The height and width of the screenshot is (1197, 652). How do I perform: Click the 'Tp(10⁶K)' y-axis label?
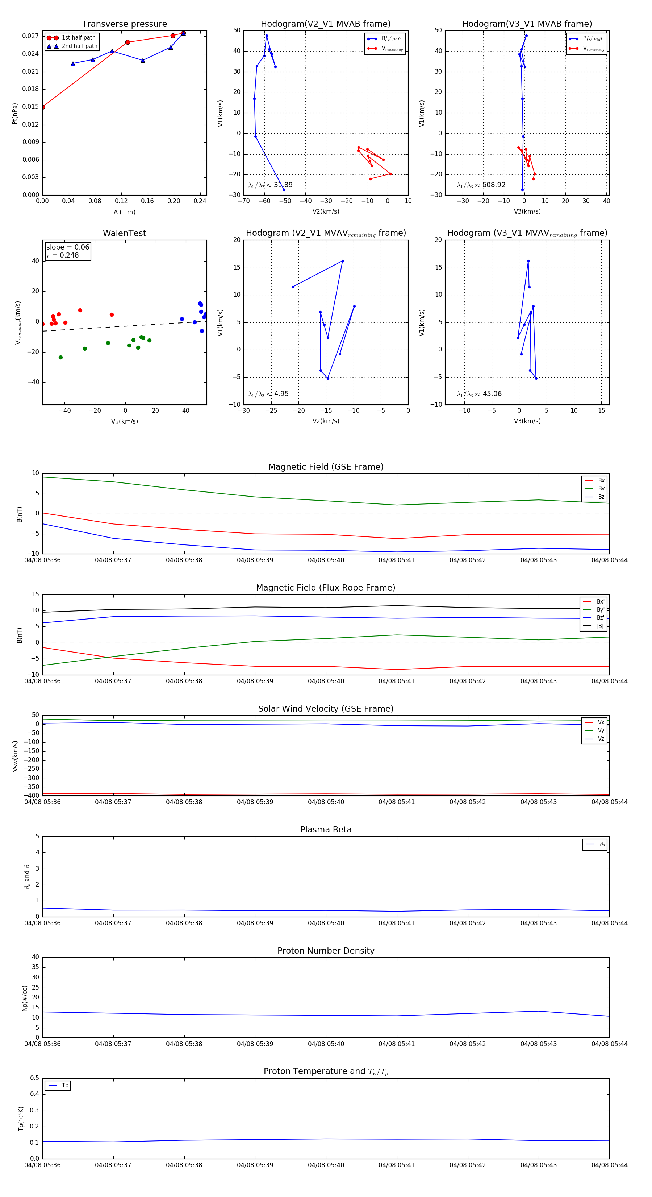[21, 1119]
